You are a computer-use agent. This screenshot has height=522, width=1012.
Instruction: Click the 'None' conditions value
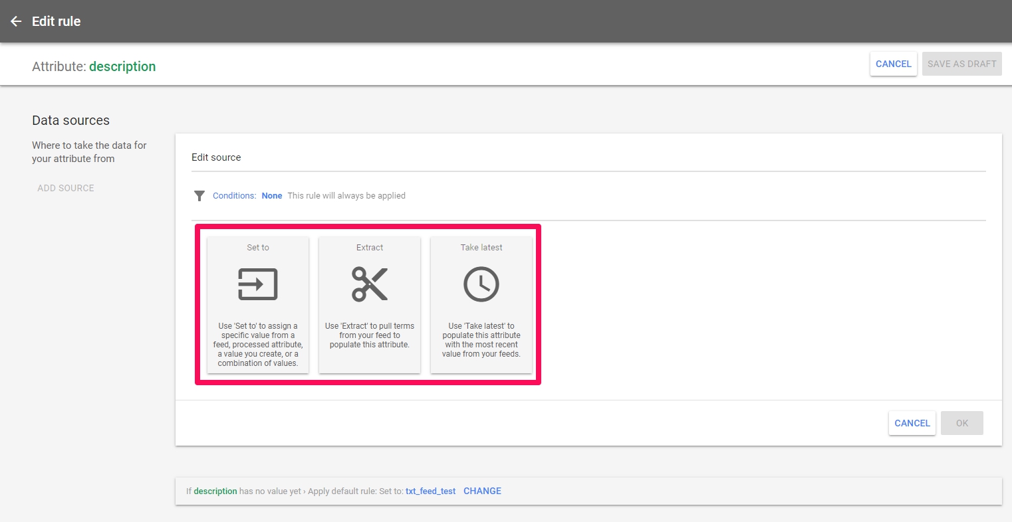pos(272,196)
